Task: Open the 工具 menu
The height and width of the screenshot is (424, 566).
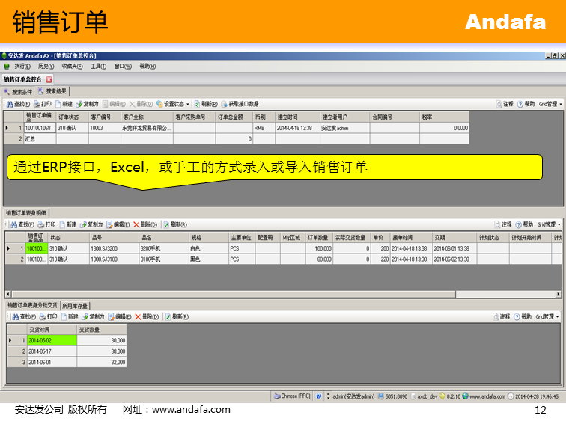Action: 98,66
